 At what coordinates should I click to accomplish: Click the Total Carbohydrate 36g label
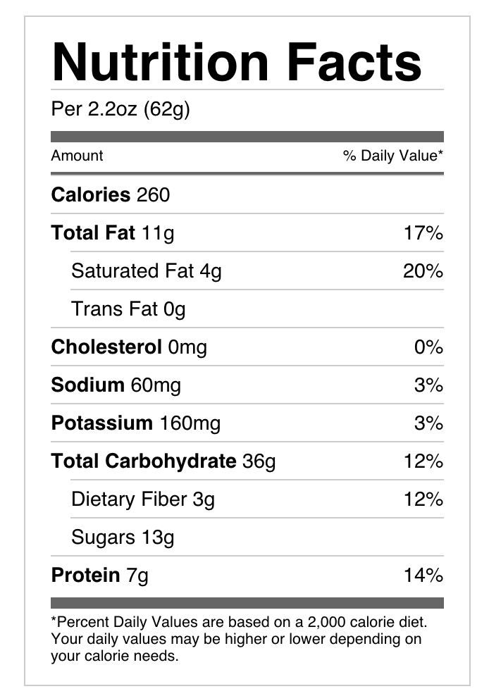(x=163, y=461)
